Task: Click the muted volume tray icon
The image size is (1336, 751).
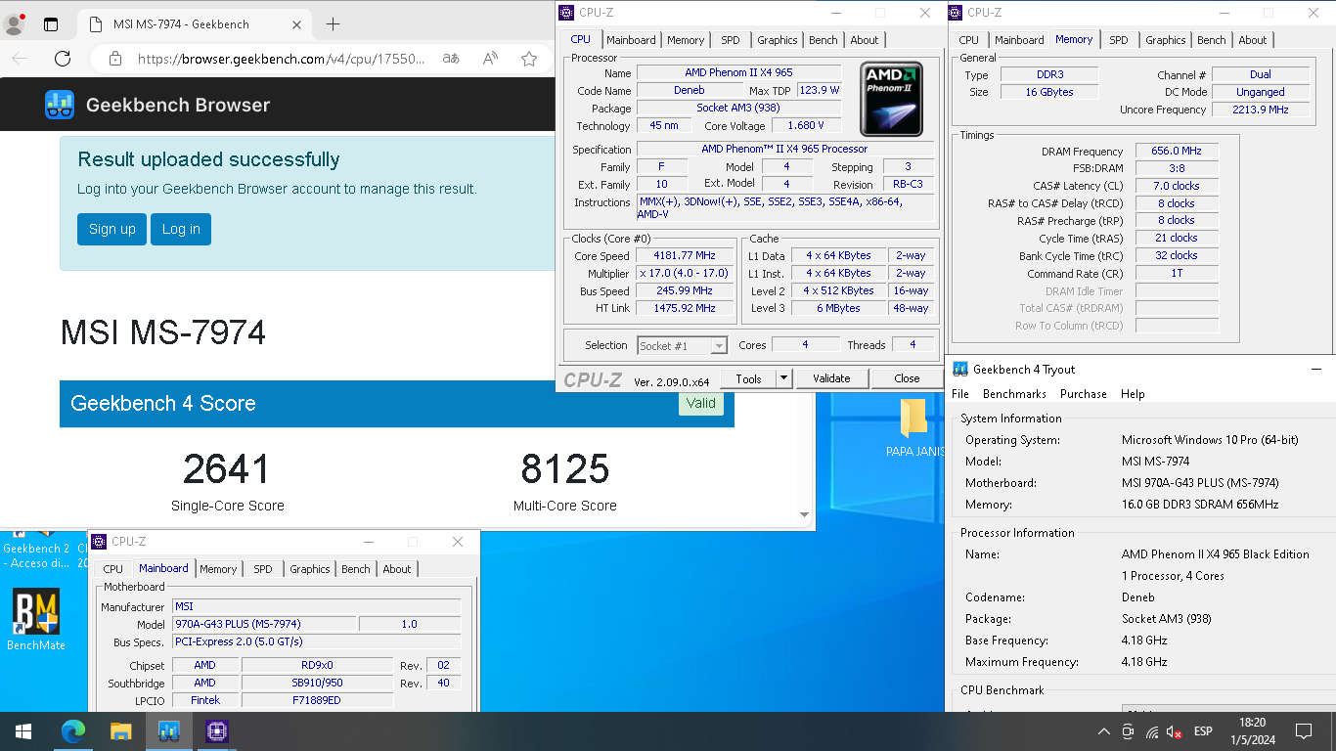Action: coord(1175,731)
